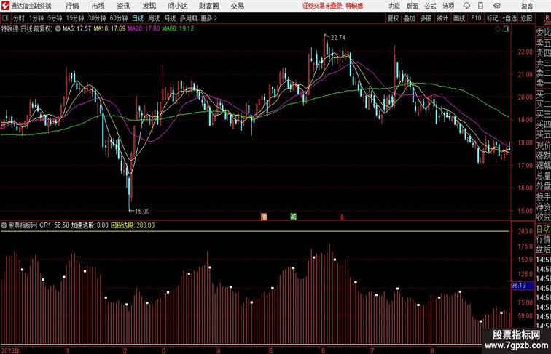This screenshot has width=551, height=354.
Task: Open the 行情 menu
Action: coord(72,6)
